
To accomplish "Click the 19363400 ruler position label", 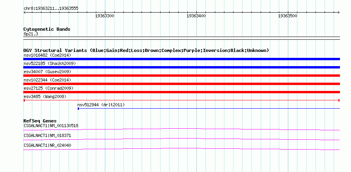I will click(x=196, y=16).
